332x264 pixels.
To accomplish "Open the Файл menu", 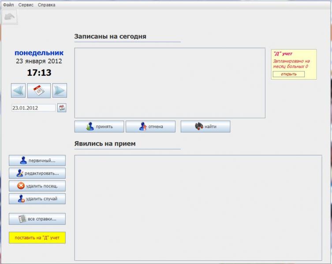I will coord(8,5).
